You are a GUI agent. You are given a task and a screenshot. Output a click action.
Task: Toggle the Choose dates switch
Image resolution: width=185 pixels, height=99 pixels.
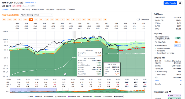coord(138,20)
